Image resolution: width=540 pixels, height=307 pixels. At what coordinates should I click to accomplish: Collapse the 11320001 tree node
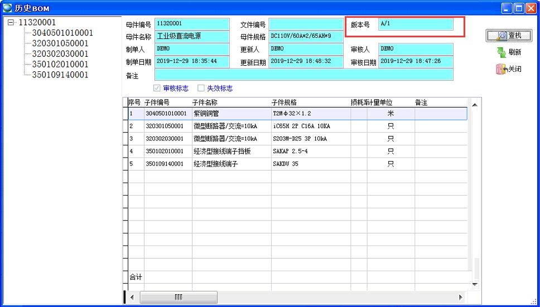[11, 22]
